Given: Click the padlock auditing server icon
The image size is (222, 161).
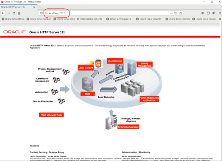Looking at the screenshot, I should click(x=119, y=69).
